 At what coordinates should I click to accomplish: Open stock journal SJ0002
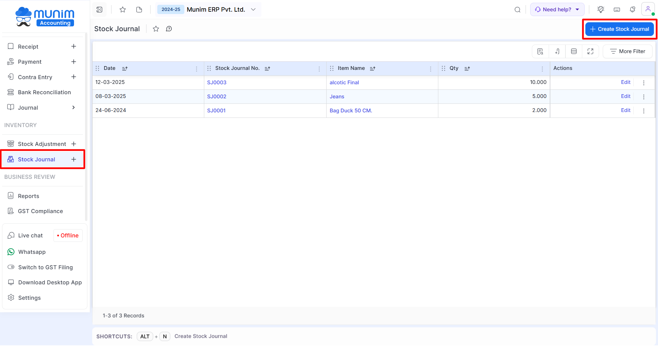(217, 97)
